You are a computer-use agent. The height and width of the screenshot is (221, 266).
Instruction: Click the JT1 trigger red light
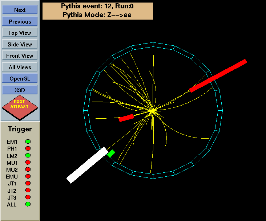point(28,183)
